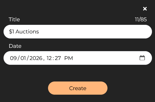Place cursor on the word Auctions
This screenshot has height=102, width=155.
tap(27, 32)
